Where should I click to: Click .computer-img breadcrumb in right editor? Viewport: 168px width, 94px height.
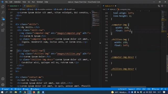[x=125, y=9]
